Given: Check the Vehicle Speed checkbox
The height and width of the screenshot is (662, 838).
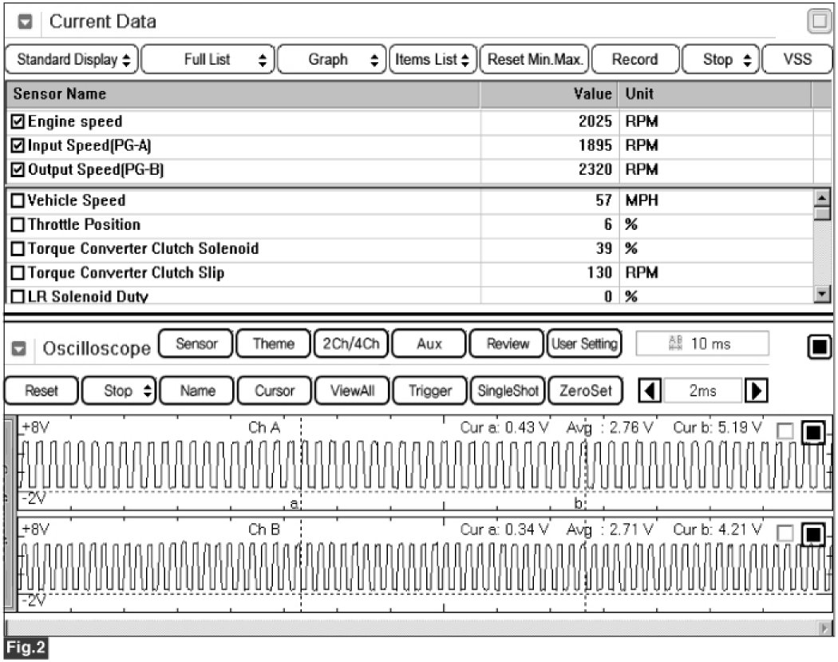Looking at the screenshot, I should tap(19, 201).
